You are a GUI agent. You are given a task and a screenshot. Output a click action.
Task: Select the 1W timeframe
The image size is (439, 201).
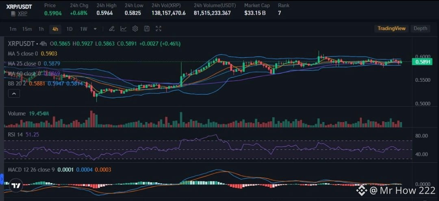pyautogui.click(x=84, y=29)
